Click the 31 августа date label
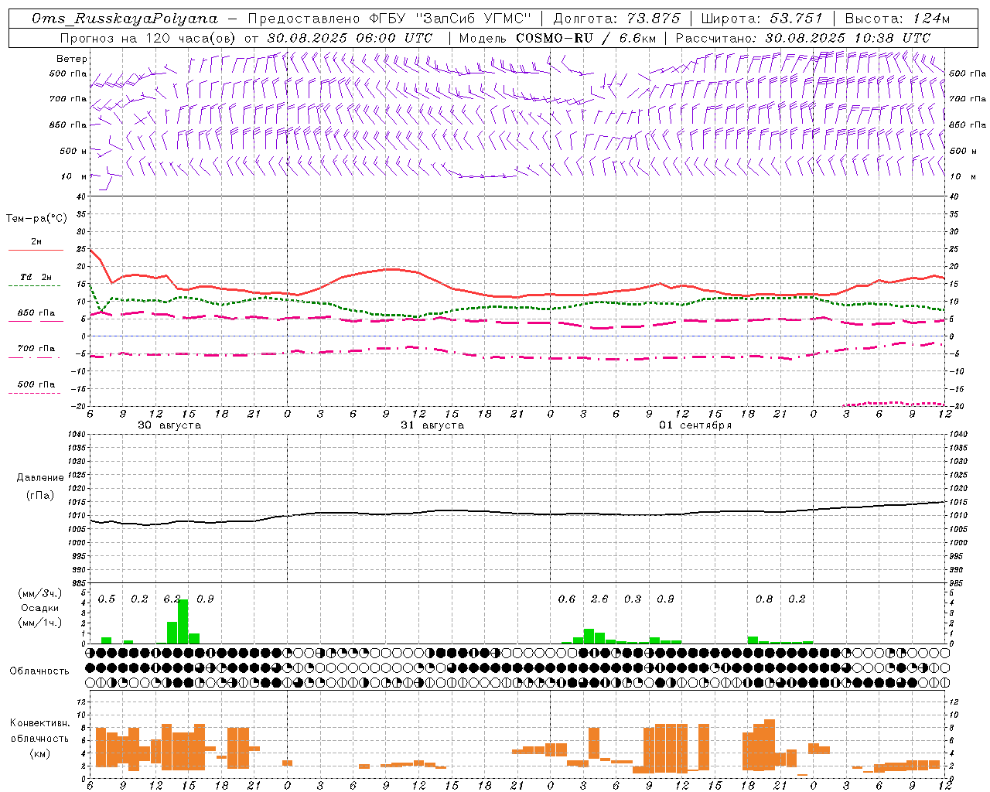The width and height of the screenshot is (990, 792). click(x=432, y=425)
